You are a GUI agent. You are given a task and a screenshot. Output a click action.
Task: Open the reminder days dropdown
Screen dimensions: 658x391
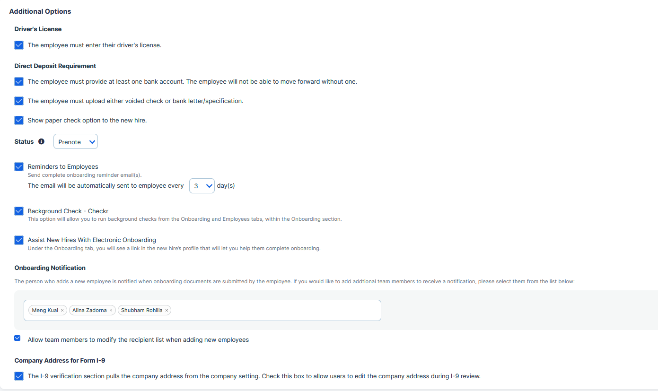click(202, 186)
